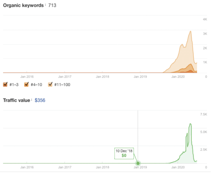Uncheck the #1–3 positions checkbox
Image resolution: width=211 pixels, height=173 pixels.
5,85
